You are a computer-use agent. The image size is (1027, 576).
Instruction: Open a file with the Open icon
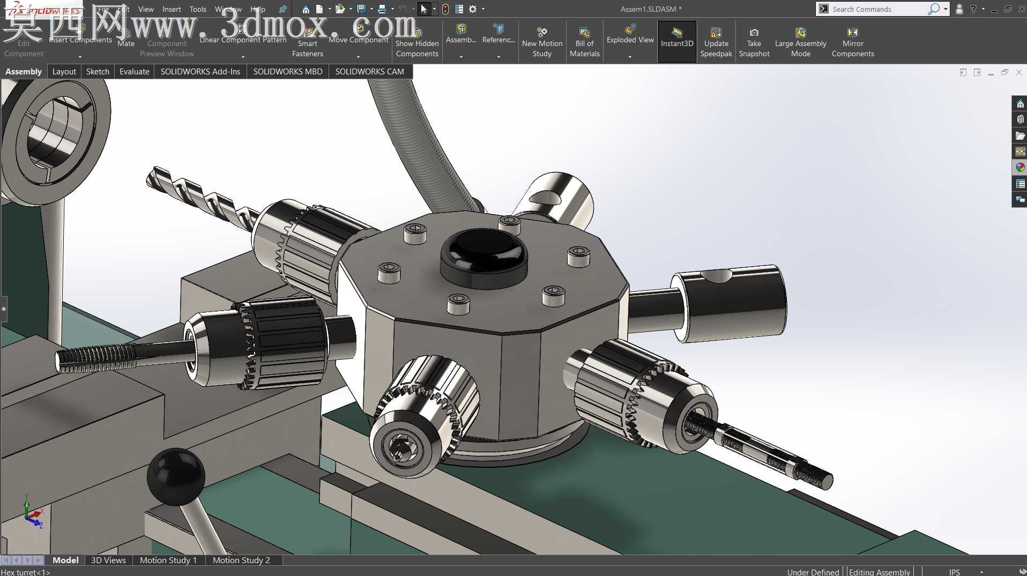pyautogui.click(x=340, y=9)
